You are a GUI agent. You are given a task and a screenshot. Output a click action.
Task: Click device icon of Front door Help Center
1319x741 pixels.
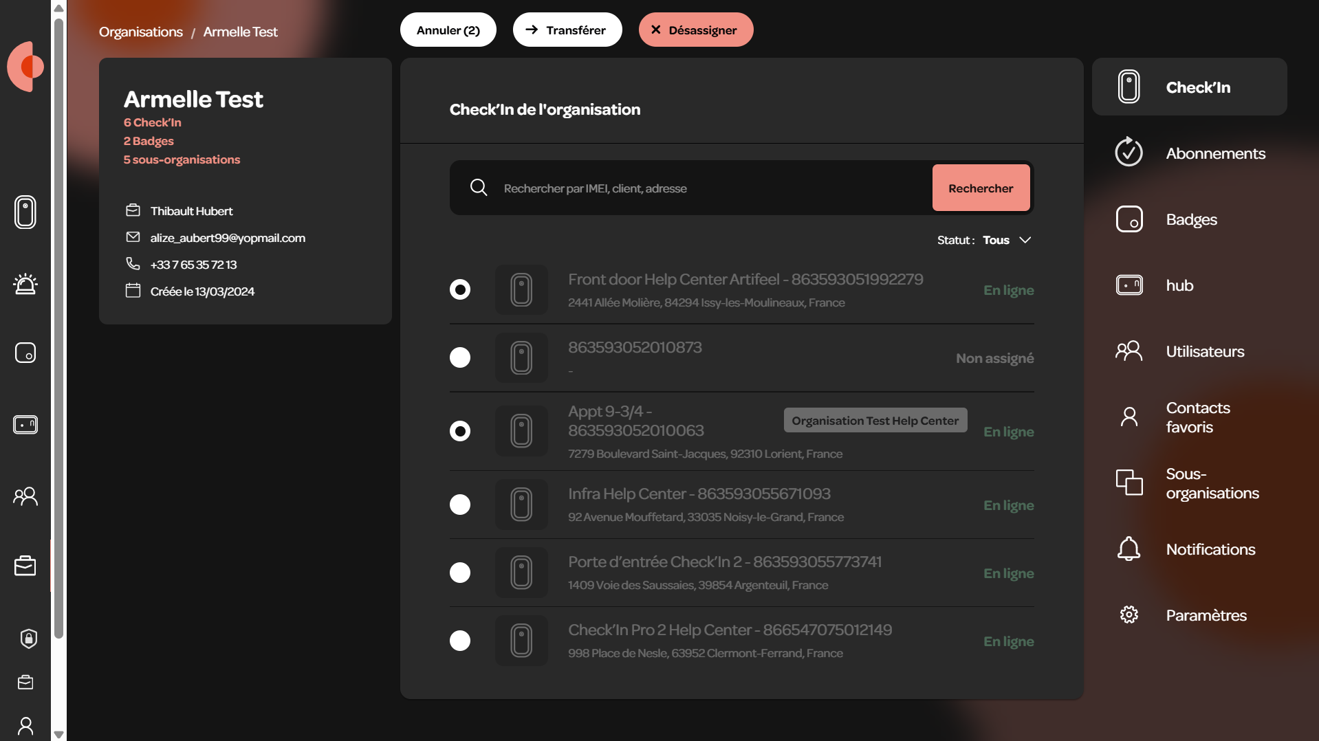pos(521,289)
